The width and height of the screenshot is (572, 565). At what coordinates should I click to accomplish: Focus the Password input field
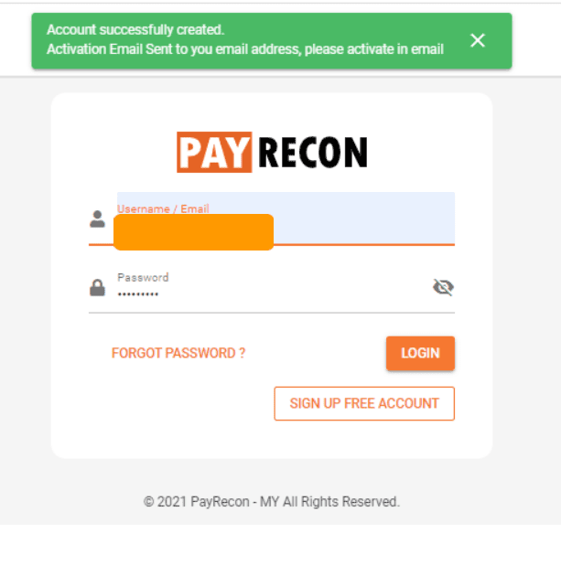tap(272, 288)
